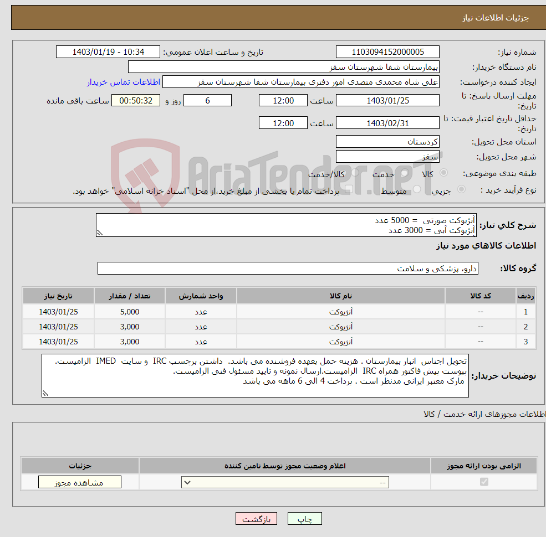
Task: Click the buyer organization name field
Action: click(x=284, y=67)
